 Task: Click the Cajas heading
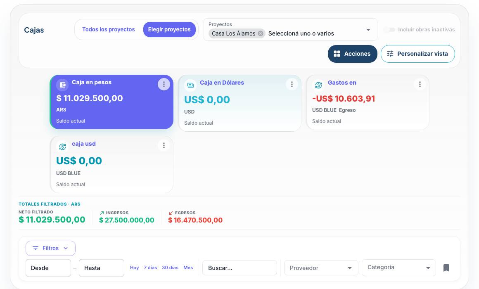point(34,30)
